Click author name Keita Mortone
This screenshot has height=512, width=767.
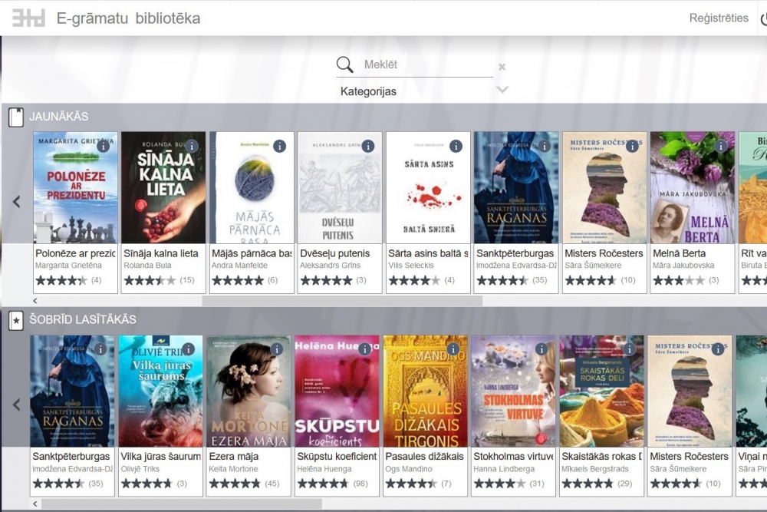point(233,469)
